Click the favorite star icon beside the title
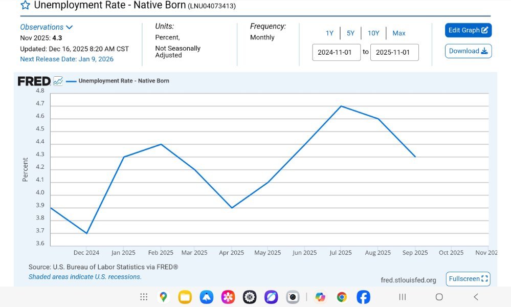Screen dimensions: 511x307 pyautogui.click(x=25, y=6)
